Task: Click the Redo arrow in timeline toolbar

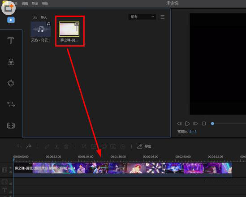Action: [x=29, y=147]
